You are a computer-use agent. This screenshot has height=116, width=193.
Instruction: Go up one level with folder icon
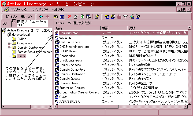(x=56, y=17)
